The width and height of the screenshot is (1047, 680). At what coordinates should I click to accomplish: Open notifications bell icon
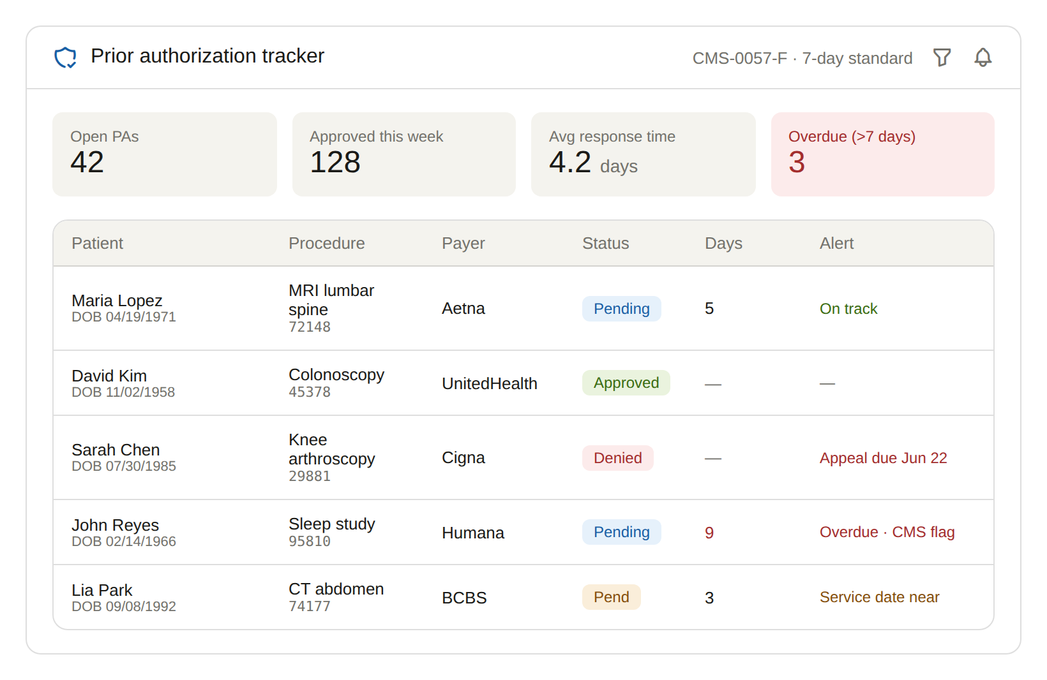click(983, 57)
